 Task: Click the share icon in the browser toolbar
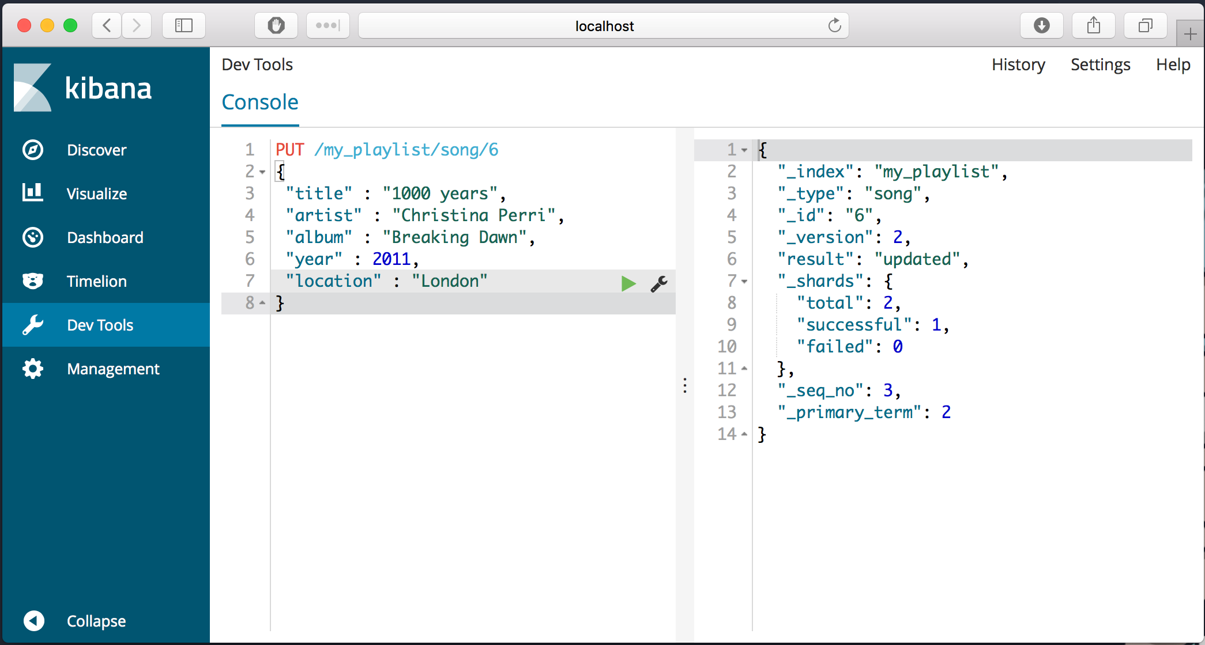coord(1093,25)
